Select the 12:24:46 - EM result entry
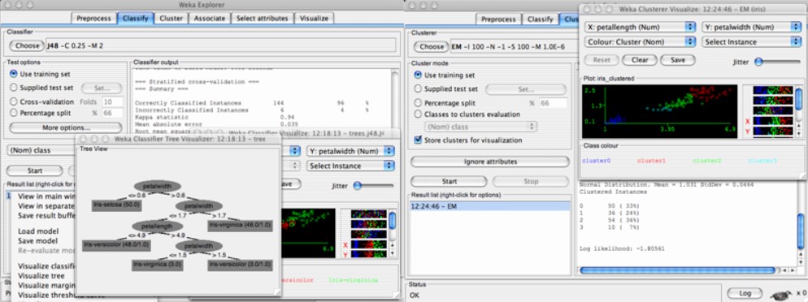The height and width of the screenshot is (302, 808). [489, 206]
